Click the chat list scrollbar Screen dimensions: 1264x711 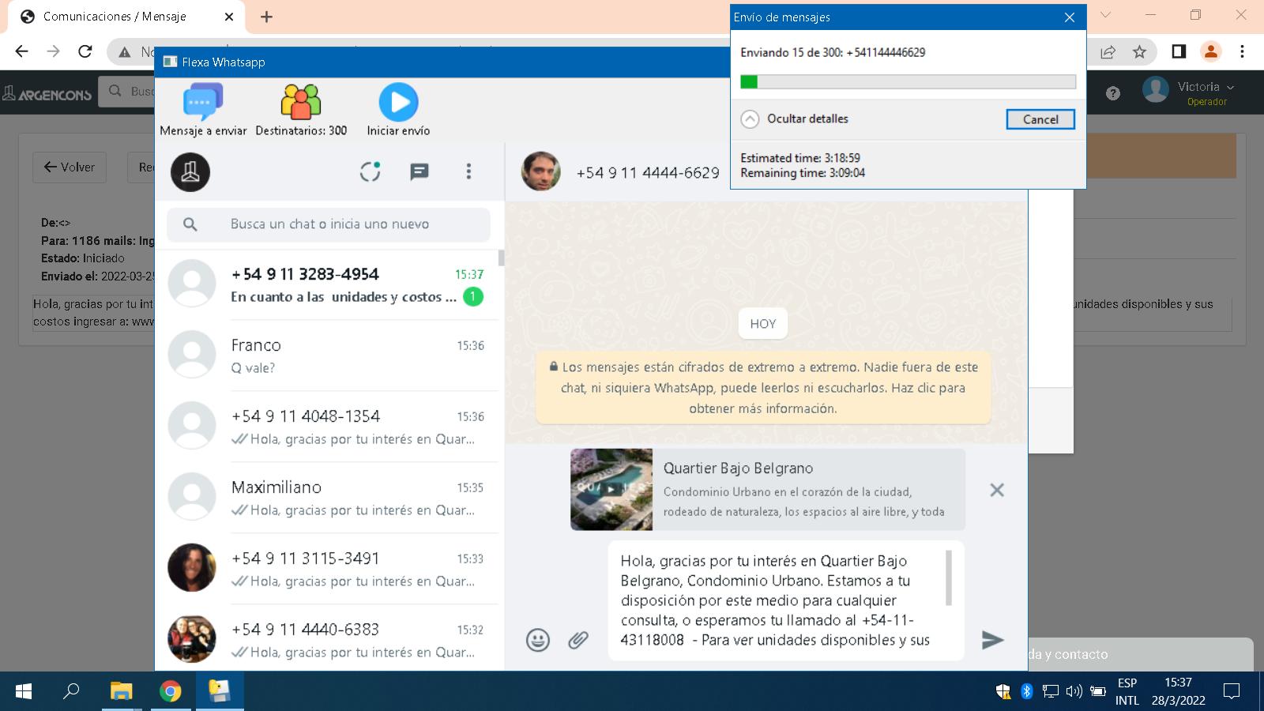501,258
